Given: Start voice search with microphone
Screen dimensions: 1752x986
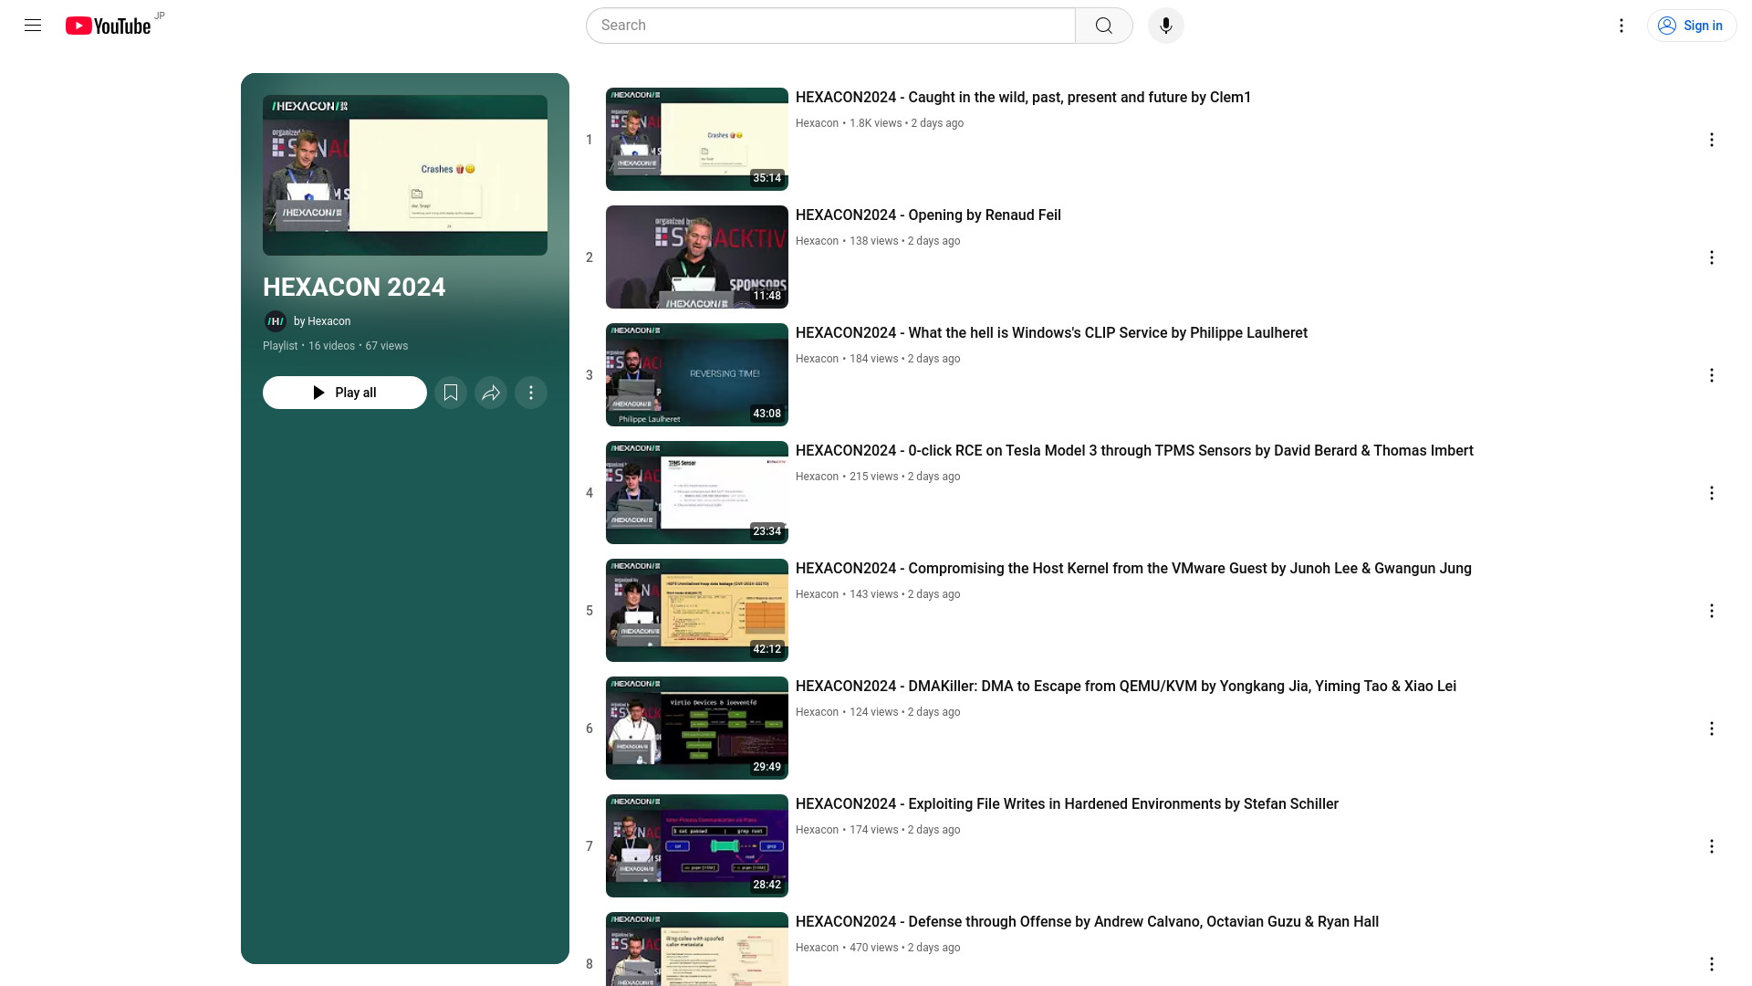Looking at the screenshot, I should pyautogui.click(x=1166, y=26).
